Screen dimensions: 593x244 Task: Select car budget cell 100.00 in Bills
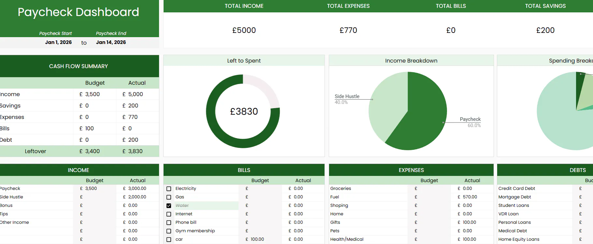[x=260, y=239]
